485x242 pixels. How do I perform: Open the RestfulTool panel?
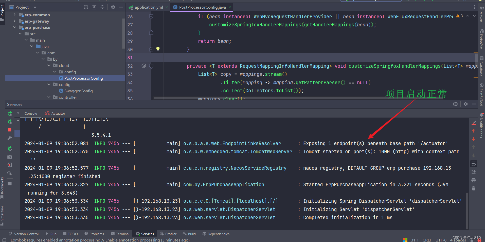(481, 94)
